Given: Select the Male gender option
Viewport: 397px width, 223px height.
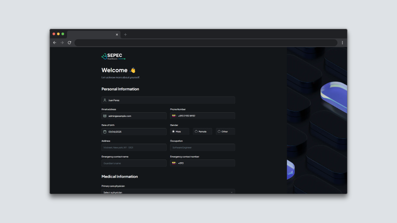Looking at the screenshot, I should point(173,132).
